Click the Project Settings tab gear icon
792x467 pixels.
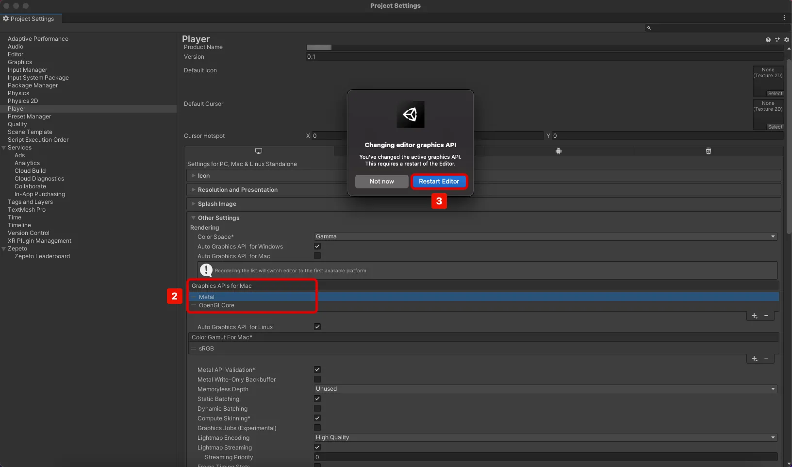[x=6, y=18]
